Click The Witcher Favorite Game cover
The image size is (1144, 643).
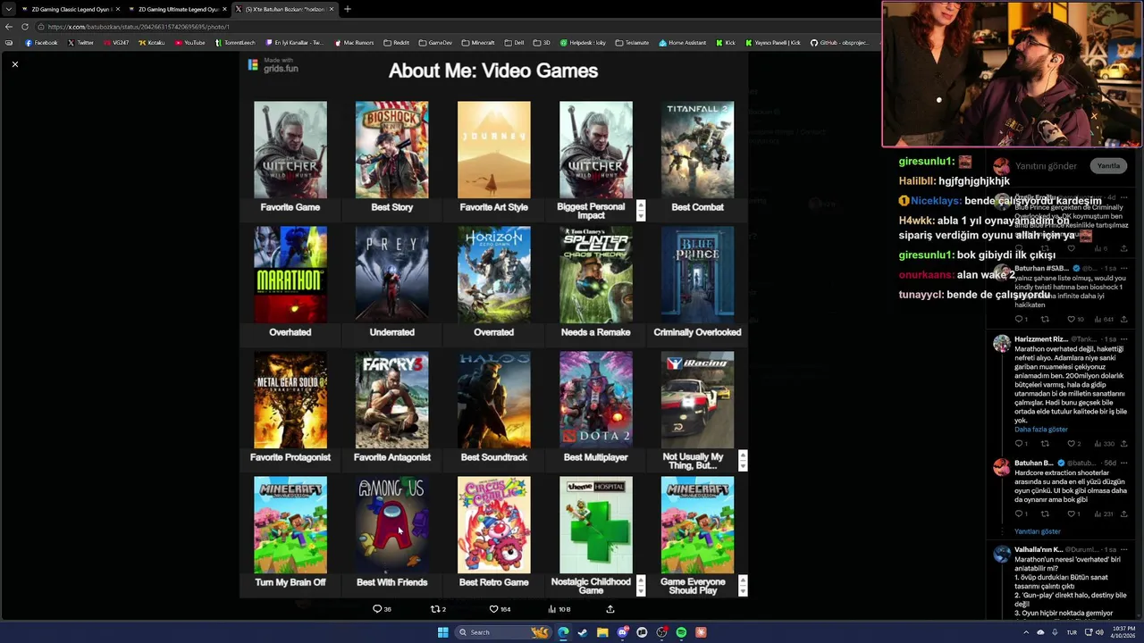(x=290, y=150)
